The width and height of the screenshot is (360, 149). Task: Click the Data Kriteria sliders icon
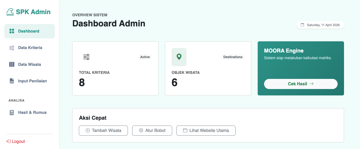(x=12, y=48)
